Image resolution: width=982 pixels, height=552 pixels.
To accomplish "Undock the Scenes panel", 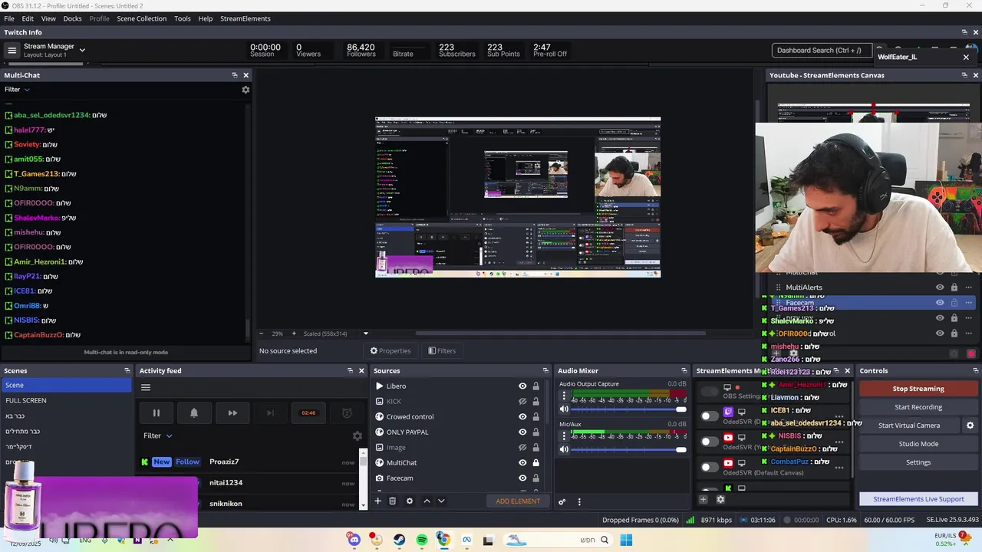I will 127,371.
